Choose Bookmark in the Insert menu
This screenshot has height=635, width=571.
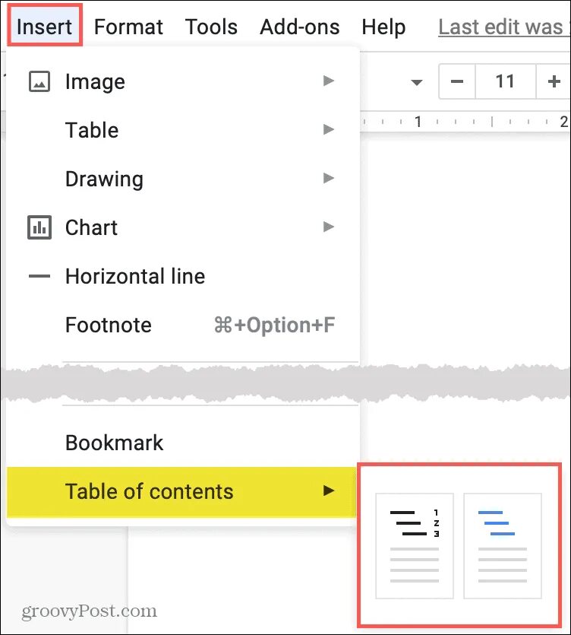tap(115, 443)
